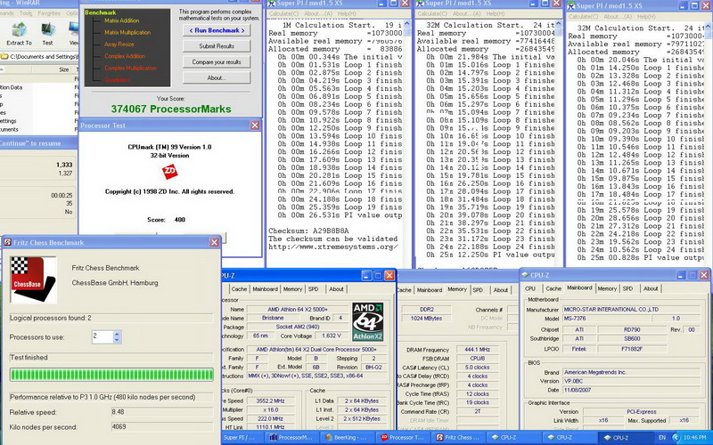
Task: Open Calculate(C) menu in the middle 32M Super PI
Action: [x=432, y=13]
